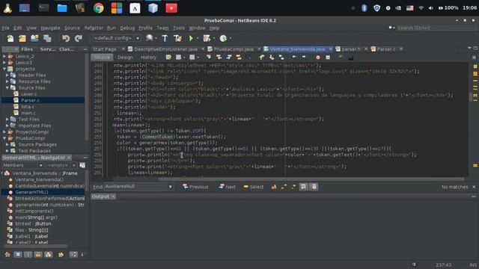The width and height of the screenshot is (479, 269).
Task: Click the Chrome icon in the taskbar
Action: click(x=98, y=8)
